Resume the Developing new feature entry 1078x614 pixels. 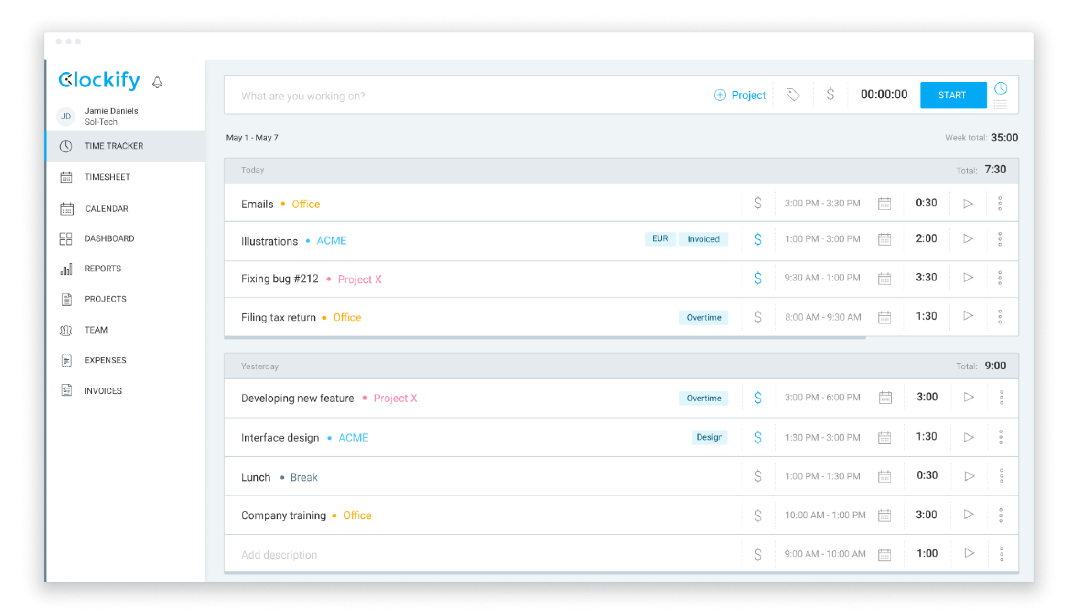[969, 397]
